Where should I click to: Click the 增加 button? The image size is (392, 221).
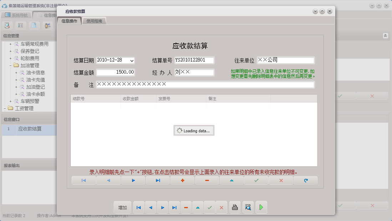[x=122, y=207]
